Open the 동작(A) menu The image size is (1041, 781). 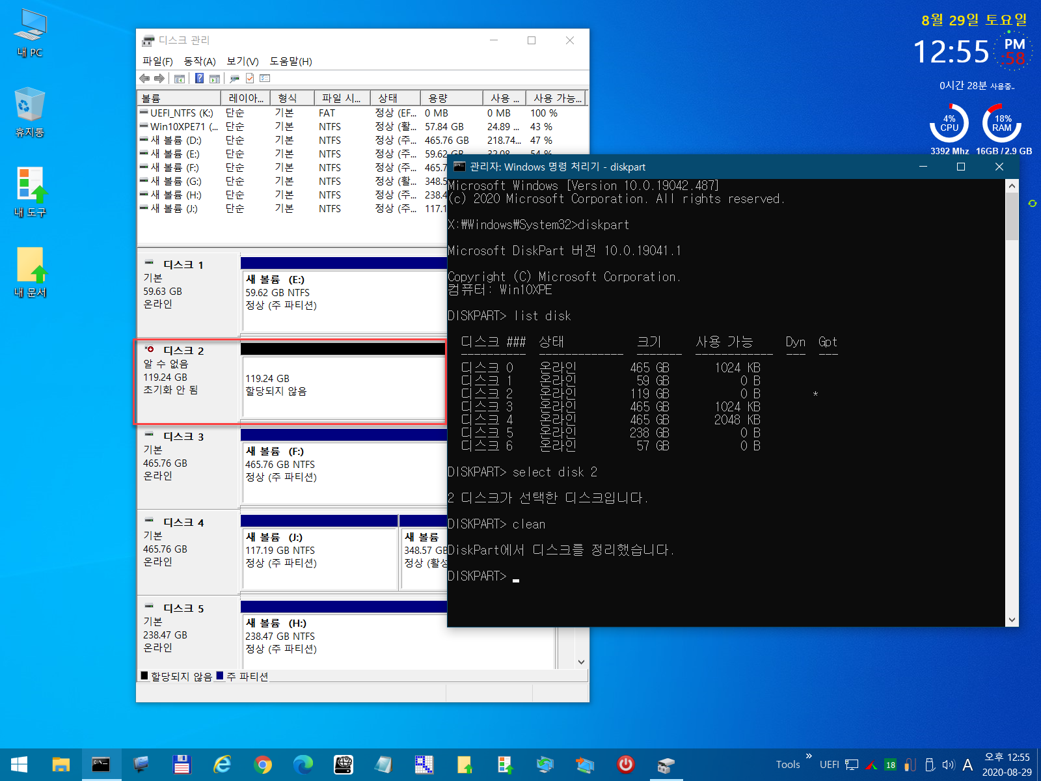[200, 61]
